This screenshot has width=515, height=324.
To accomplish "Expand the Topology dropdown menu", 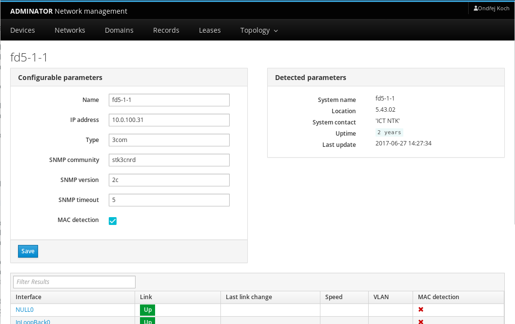I will (x=259, y=30).
